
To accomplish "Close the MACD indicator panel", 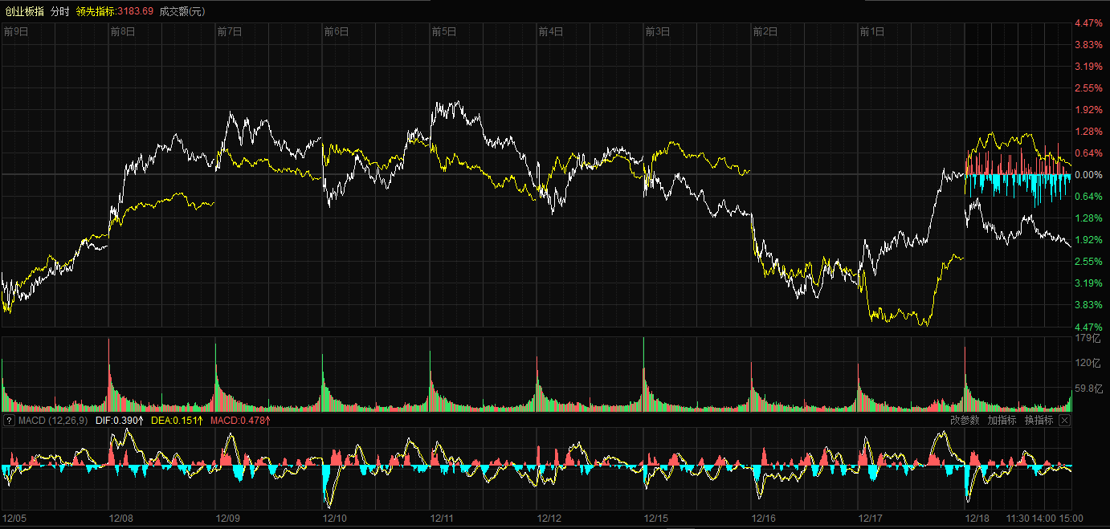I will click(1064, 421).
